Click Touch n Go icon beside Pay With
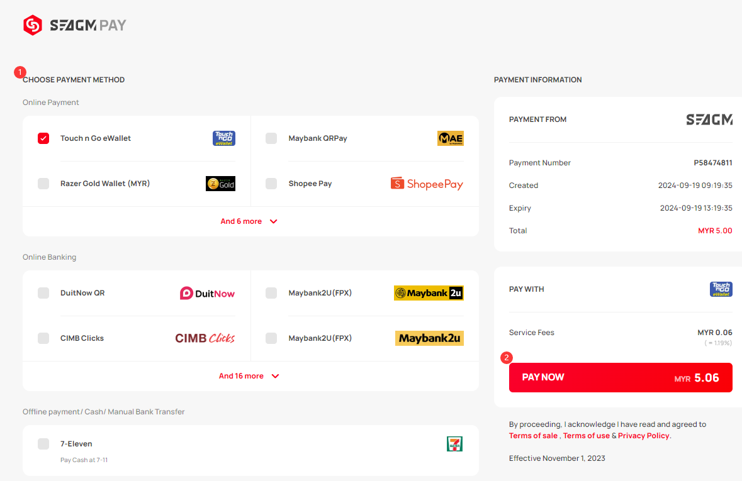The image size is (742, 481). [x=721, y=289]
